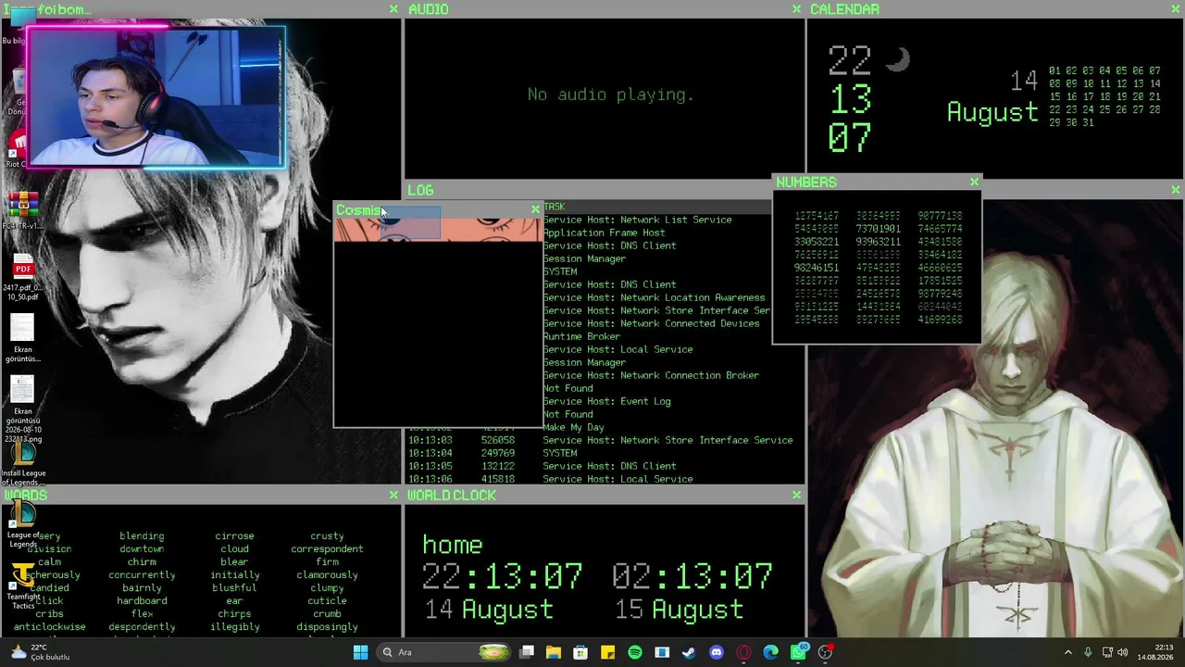Click the word "blending" in Words
Viewport: 1185px width, 667px height.
(142, 535)
